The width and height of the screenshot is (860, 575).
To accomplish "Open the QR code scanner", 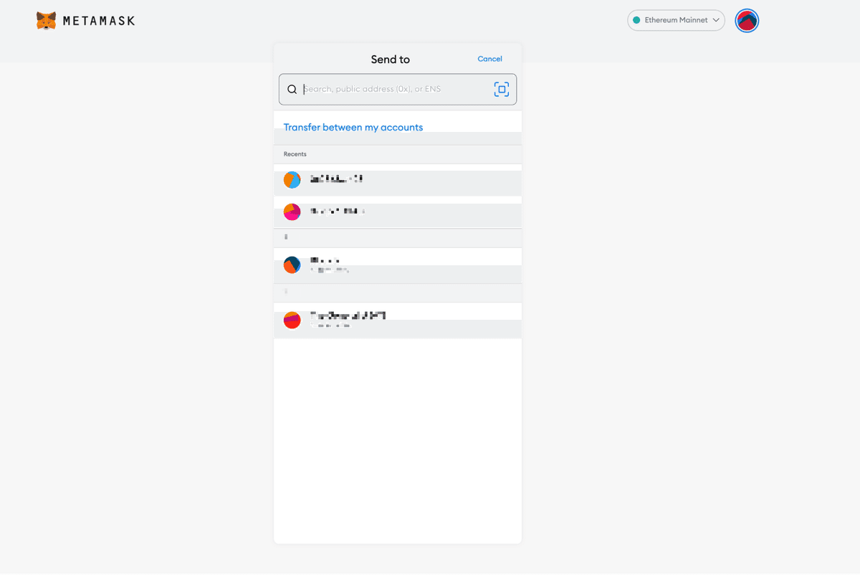I will 502,89.
